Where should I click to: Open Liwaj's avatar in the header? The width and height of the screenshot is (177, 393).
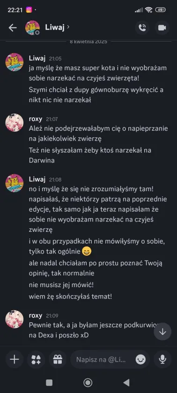pos(32,28)
